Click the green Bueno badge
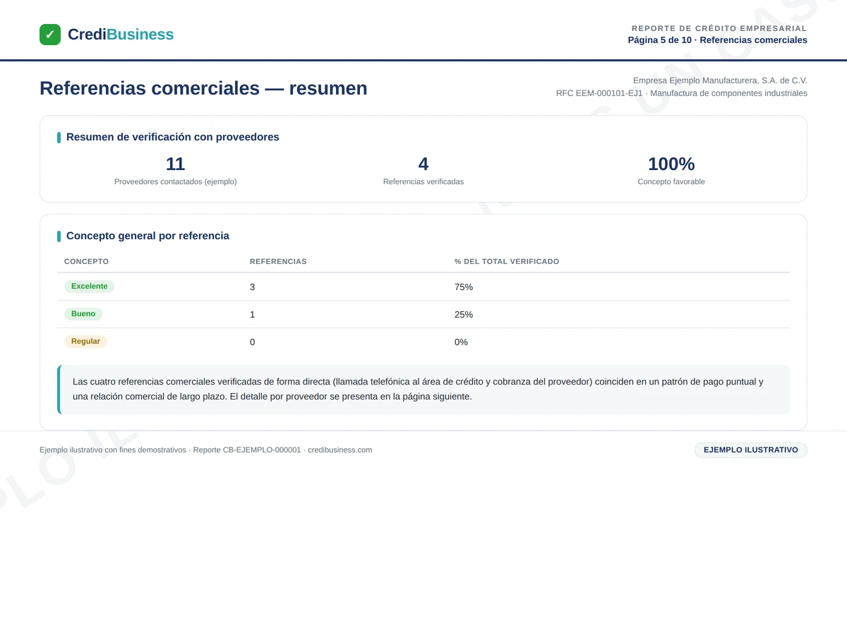 [x=83, y=314]
